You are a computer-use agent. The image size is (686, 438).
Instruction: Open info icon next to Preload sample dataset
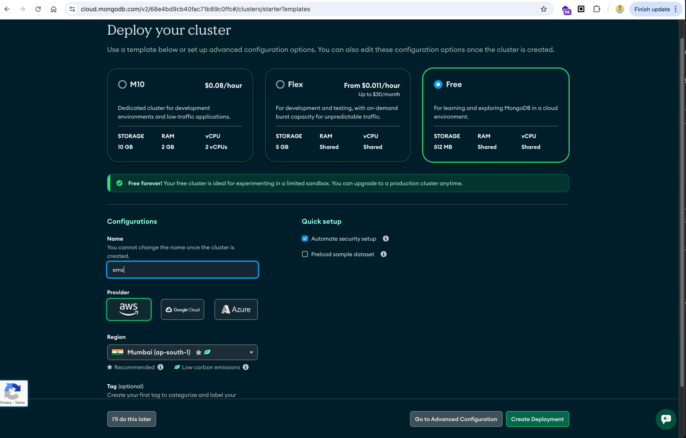(x=384, y=254)
